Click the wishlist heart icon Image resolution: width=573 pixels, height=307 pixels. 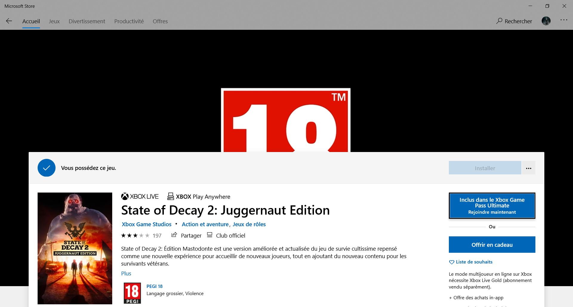click(452, 262)
